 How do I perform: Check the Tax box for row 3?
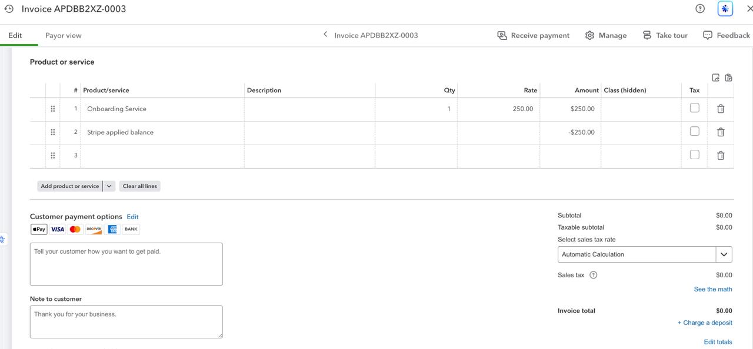point(694,155)
